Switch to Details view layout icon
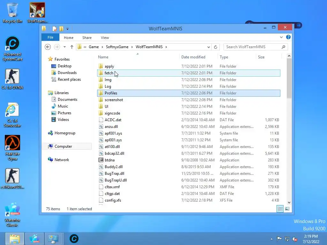Viewport: 327px width, 245px height. coord(280,209)
